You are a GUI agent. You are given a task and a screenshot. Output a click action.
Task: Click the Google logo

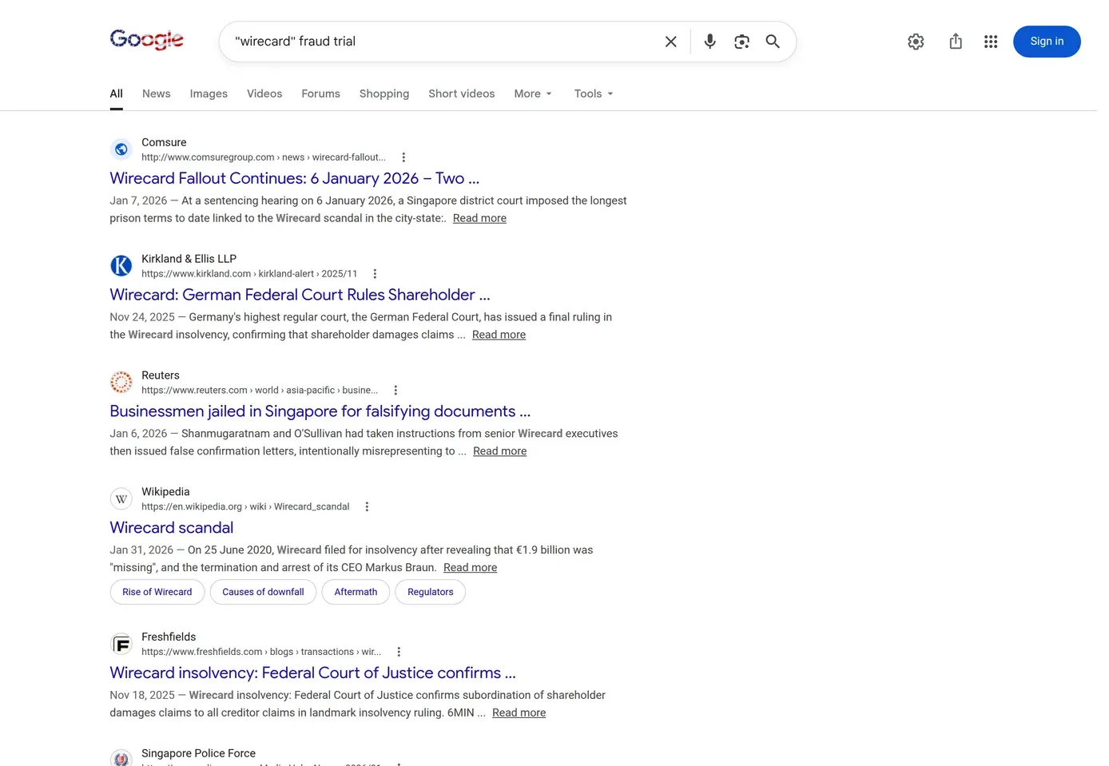(x=147, y=40)
